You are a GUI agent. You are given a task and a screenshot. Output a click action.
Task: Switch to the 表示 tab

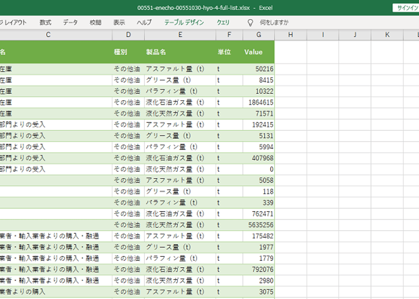coord(119,23)
